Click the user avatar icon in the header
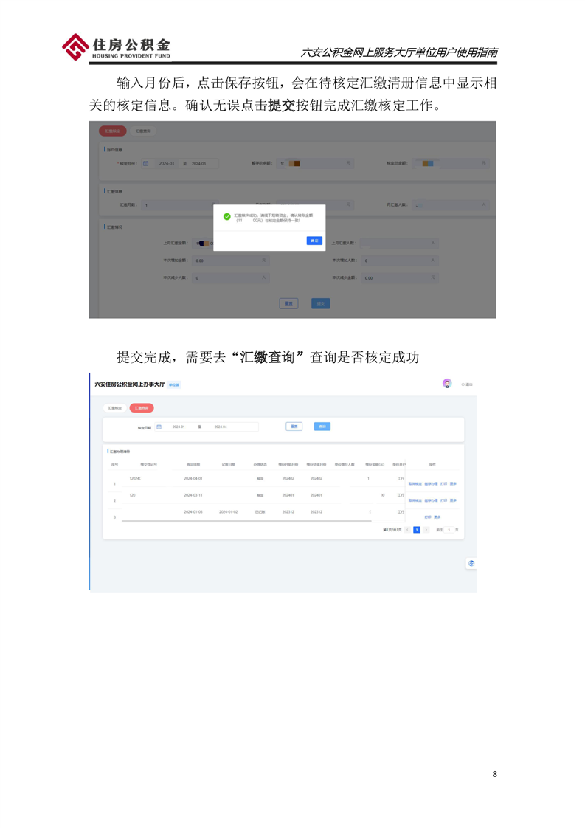The image size is (585, 828). 446,383
